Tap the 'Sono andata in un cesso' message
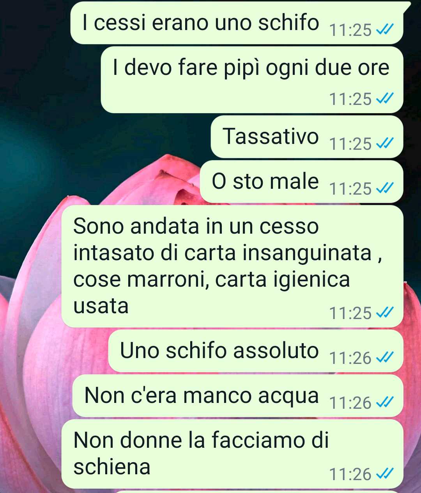Viewport: 421px width, 493px height. (232, 266)
